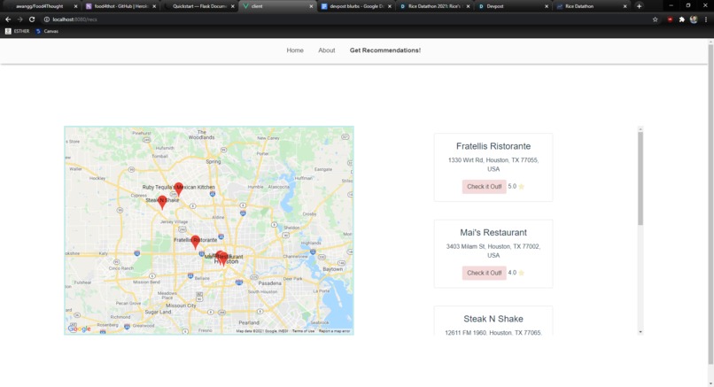Screen dimensions: 714x387
Task: Close the client tab
Action: pos(311,6)
